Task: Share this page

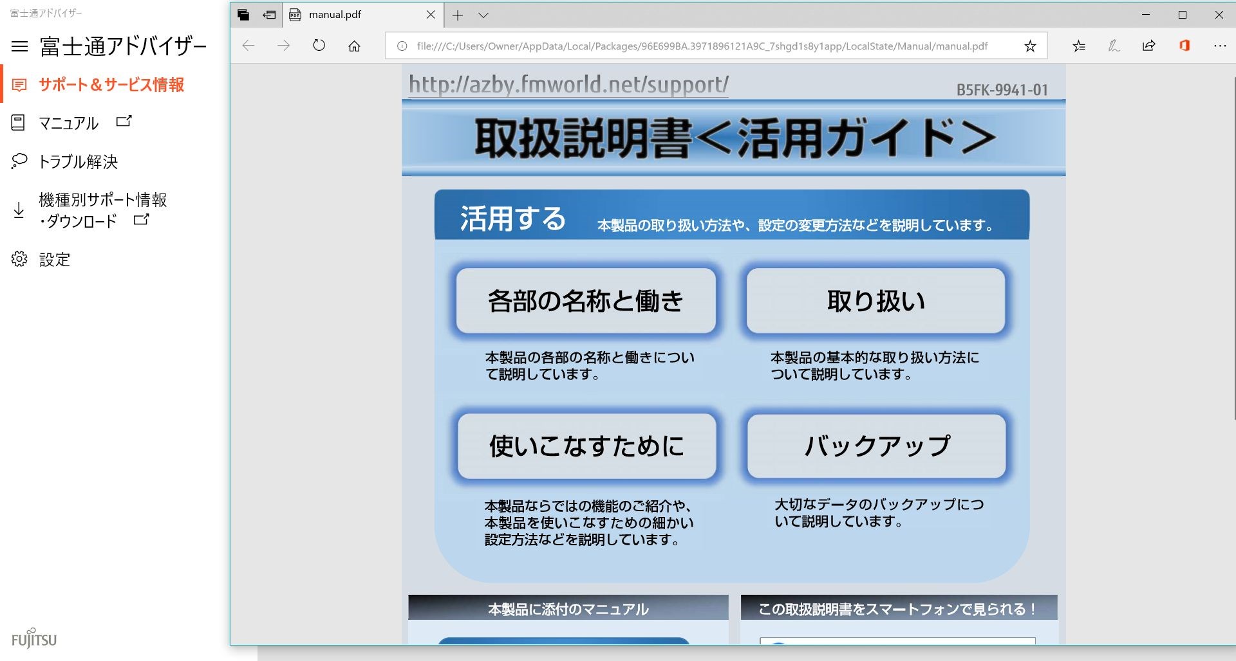Action: click(x=1148, y=46)
